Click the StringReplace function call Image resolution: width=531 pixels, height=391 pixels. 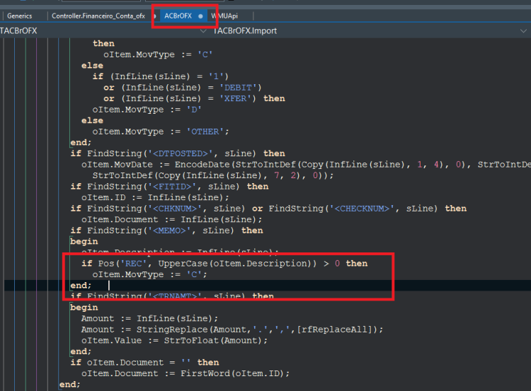[172, 329]
